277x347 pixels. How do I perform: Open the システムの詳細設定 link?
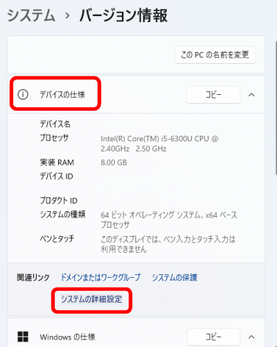pyautogui.click(x=91, y=299)
